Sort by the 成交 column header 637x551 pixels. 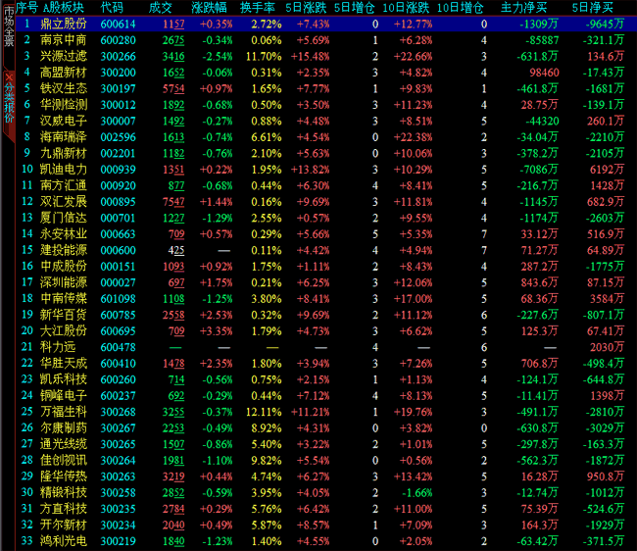tap(160, 7)
